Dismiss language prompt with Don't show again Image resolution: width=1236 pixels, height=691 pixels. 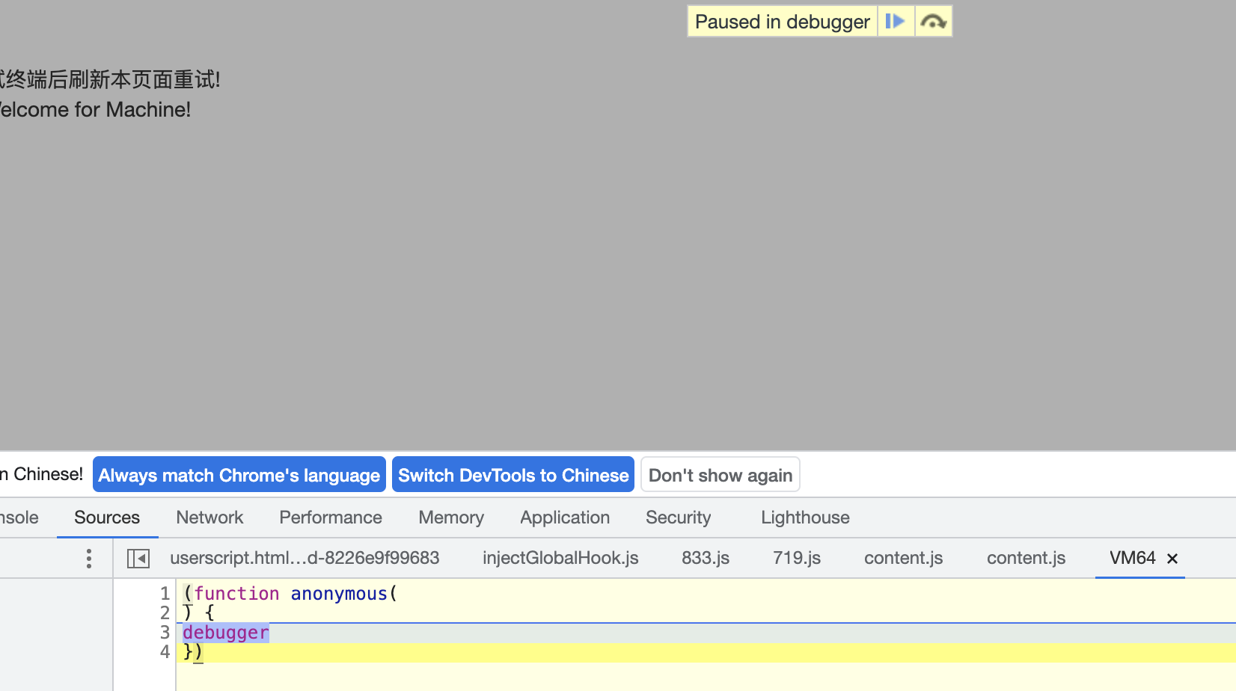pos(720,475)
